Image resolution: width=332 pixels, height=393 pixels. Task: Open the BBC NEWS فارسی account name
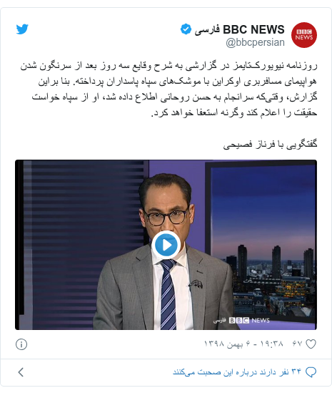[x=239, y=29]
